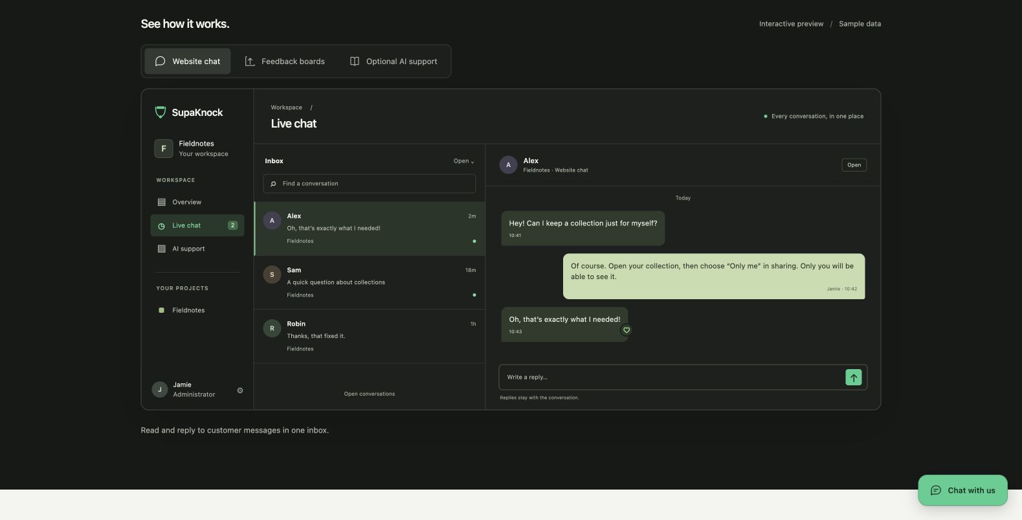The width and height of the screenshot is (1022, 520).
Task: Click the 'Today' date separator in the chat
Action: pyautogui.click(x=683, y=198)
